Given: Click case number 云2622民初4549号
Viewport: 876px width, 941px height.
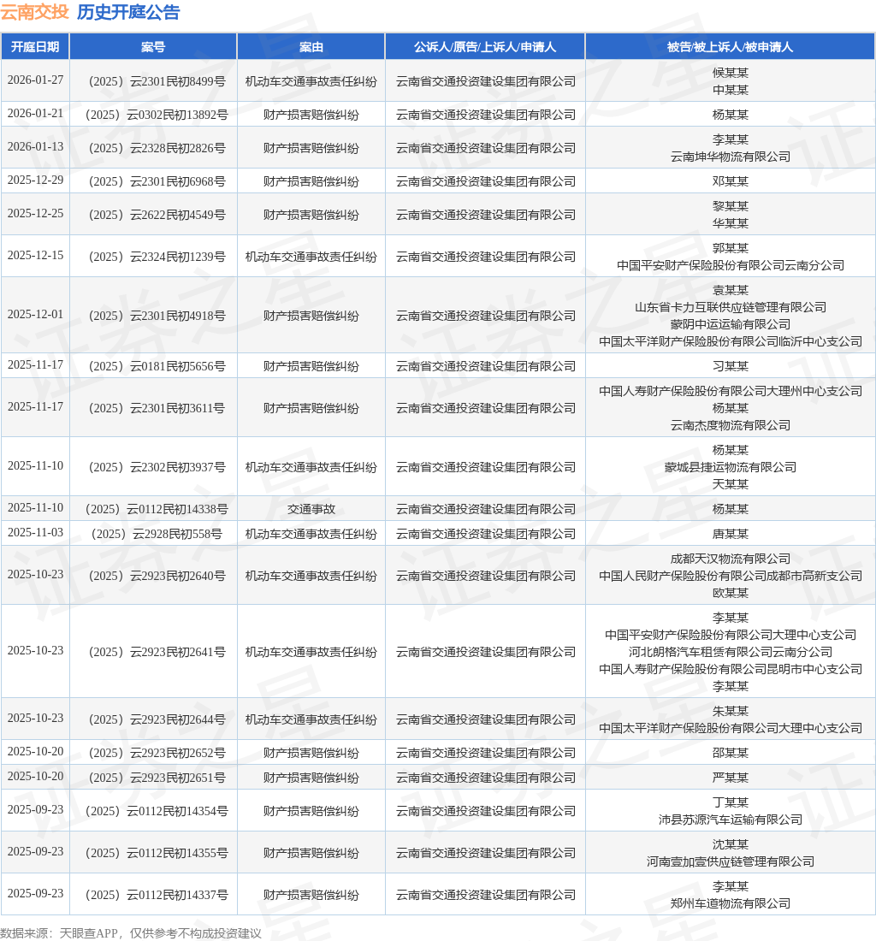Looking at the screenshot, I should coord(157,214).
